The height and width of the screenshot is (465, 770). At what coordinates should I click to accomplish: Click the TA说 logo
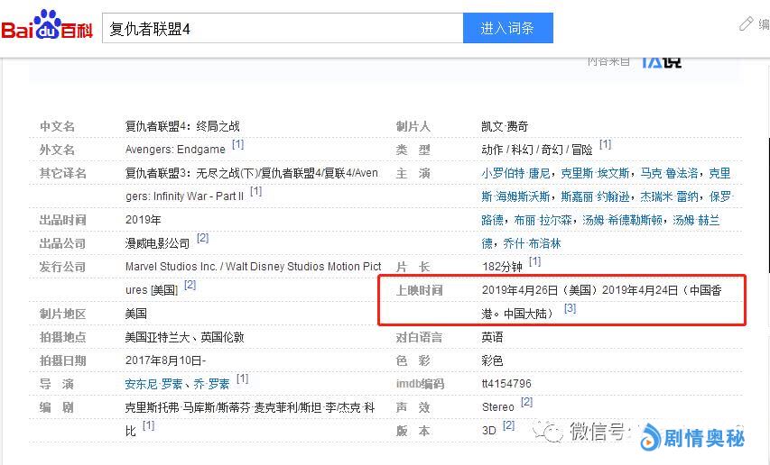pos(661,60)
